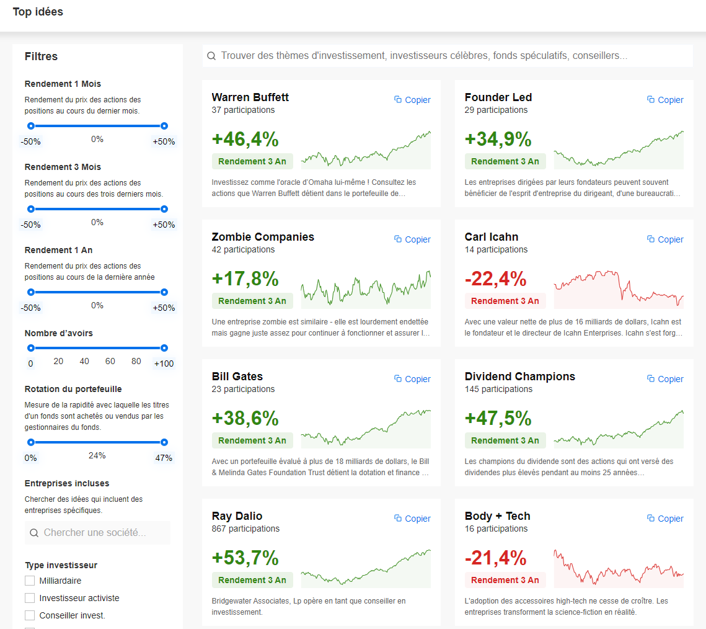Screen dimensions: 706x629
Task: Click the copy icon on the Dividend Champions card
Action: pyautogui.click(x=651, y=379)
